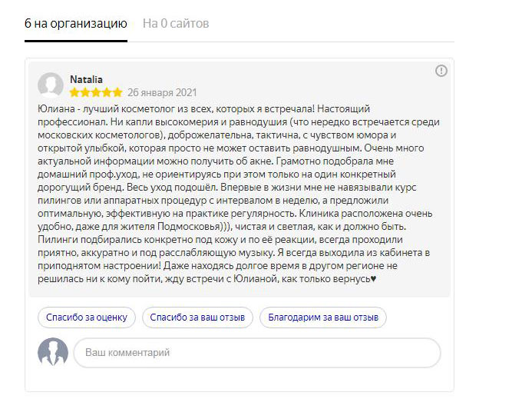Open the '6 на организацию' tab

[x=76, y=24]
